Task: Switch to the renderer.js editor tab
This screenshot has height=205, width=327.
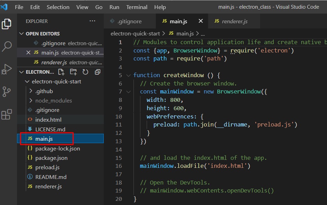Action: click(234, 21)
